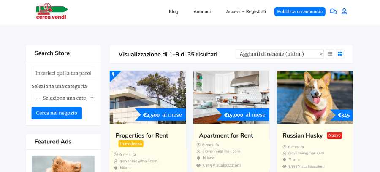Focus the keyword search input field
This screenshot has width=380, height=172.
(x=63, y=73)
